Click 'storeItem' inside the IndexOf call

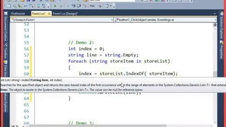(161, 74)
